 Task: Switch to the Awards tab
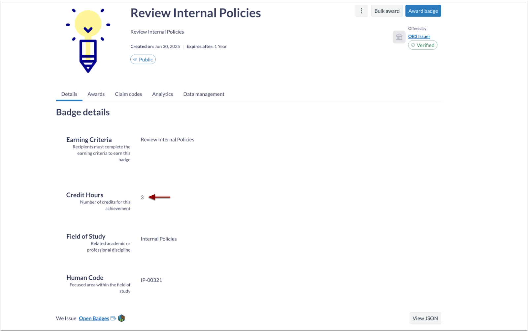point(96,94)
